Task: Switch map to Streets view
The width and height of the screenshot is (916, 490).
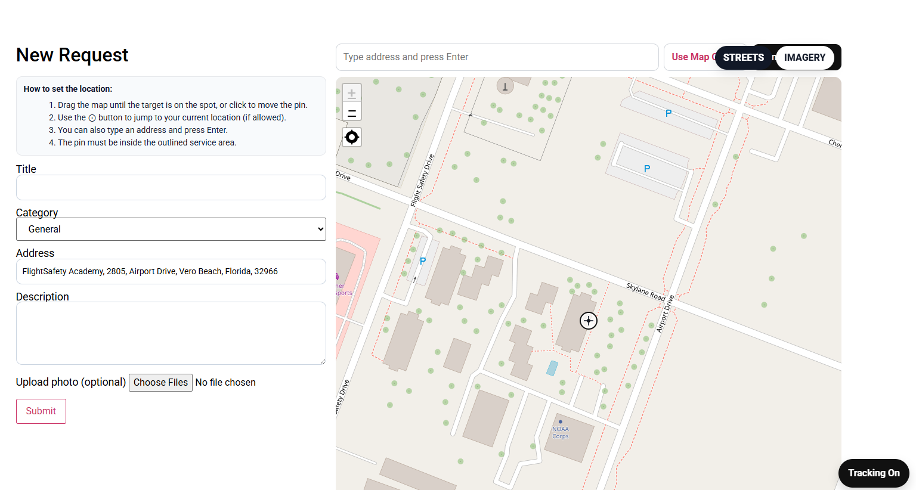Action: click(x=743, y=58)
